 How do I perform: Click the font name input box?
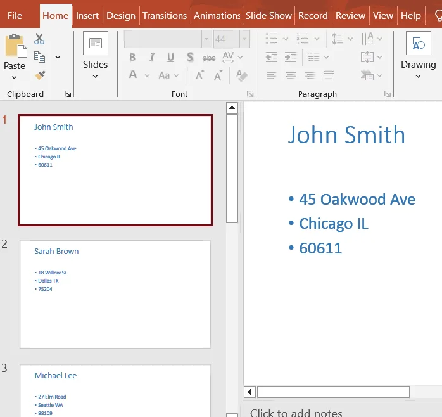163,39
